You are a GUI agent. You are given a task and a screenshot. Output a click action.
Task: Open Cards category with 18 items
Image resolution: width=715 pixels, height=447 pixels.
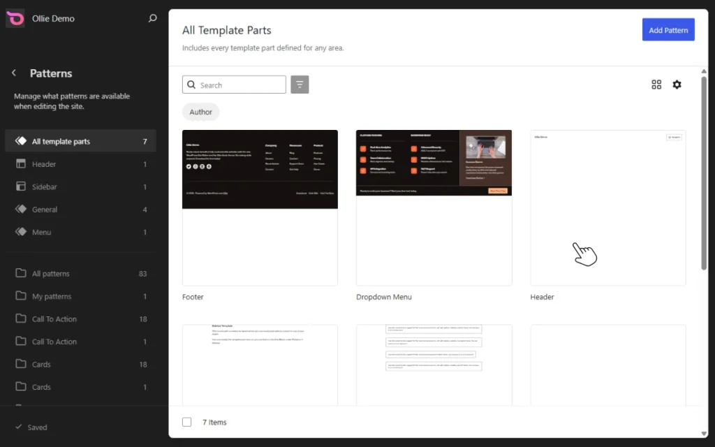(x=80, y=364)
